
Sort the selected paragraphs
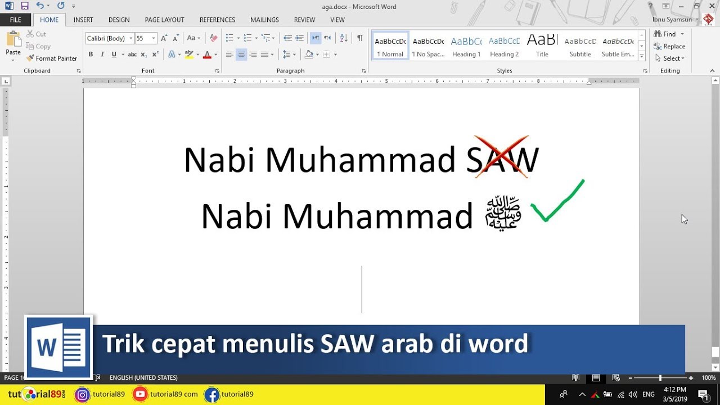[x=344, y=38]
